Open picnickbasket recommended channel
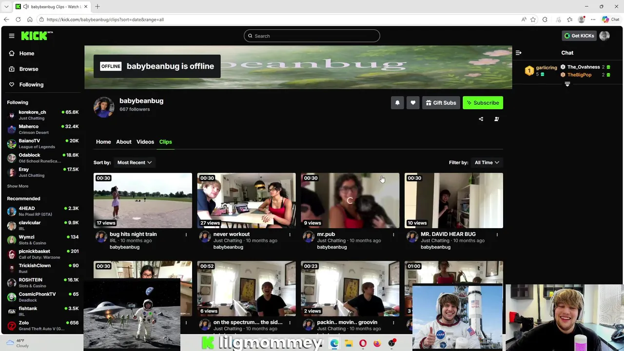This screenshot has width=624, height=351. click(43, 254)
